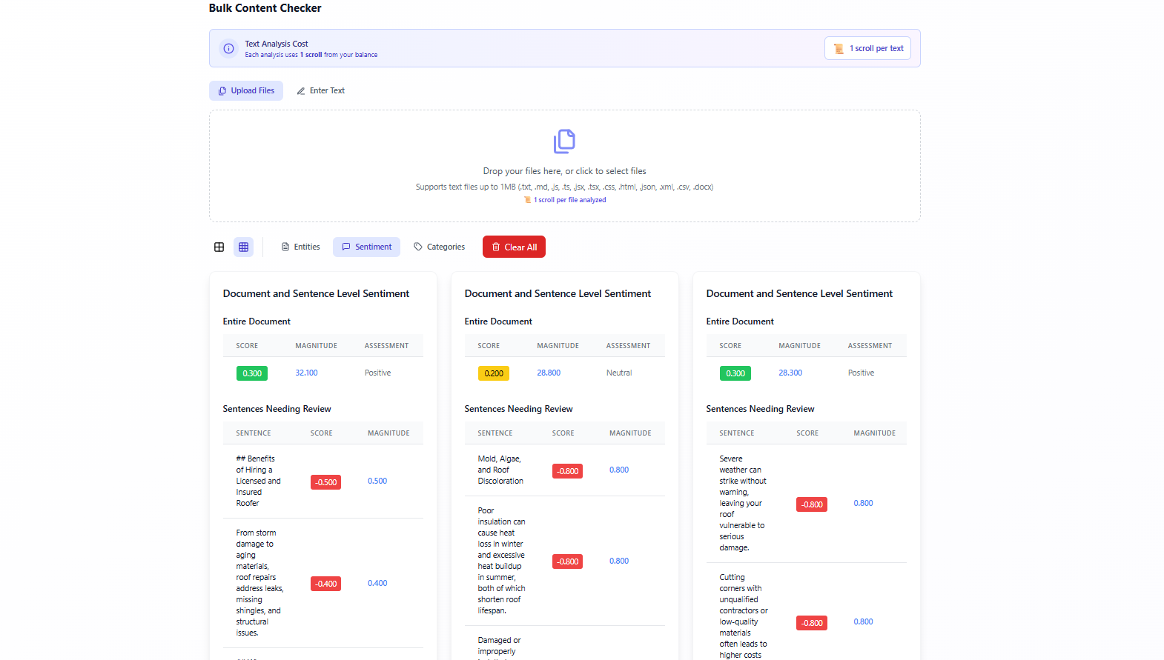Click the yellow 0.200 document score badge
The image size is (1164, 660).
494,373
